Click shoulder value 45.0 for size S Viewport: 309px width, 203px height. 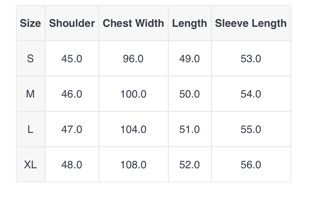72,59
